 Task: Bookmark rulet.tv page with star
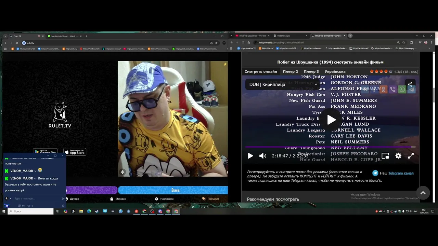point(216,43)
